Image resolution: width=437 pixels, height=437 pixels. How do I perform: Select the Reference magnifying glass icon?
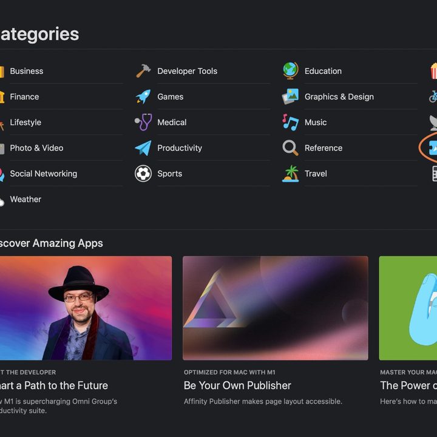[290, 147]
